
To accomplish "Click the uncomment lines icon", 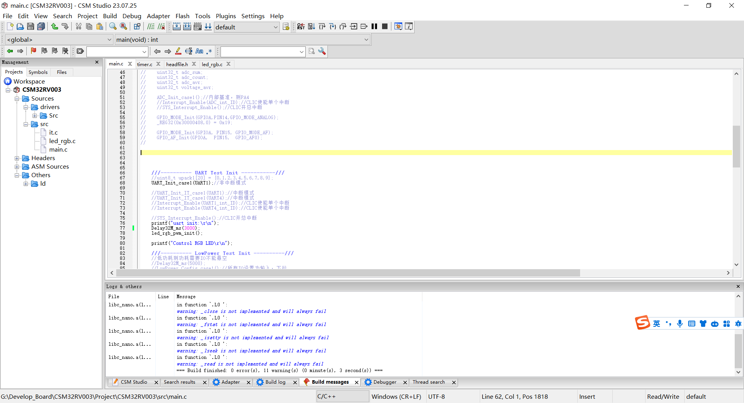I will [161, 26].
